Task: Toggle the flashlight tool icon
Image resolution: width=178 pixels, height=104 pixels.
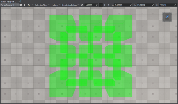Action: click(29, 5)
